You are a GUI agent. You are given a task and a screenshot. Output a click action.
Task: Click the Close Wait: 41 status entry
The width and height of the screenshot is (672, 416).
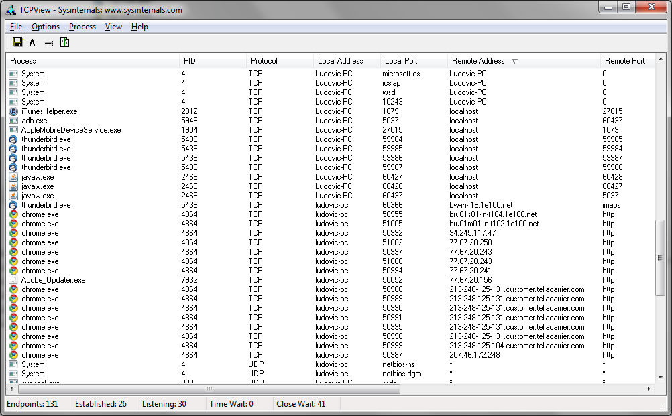coord(301,404)
